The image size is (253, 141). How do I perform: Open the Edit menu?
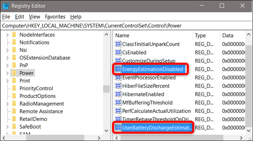[19, 17]
